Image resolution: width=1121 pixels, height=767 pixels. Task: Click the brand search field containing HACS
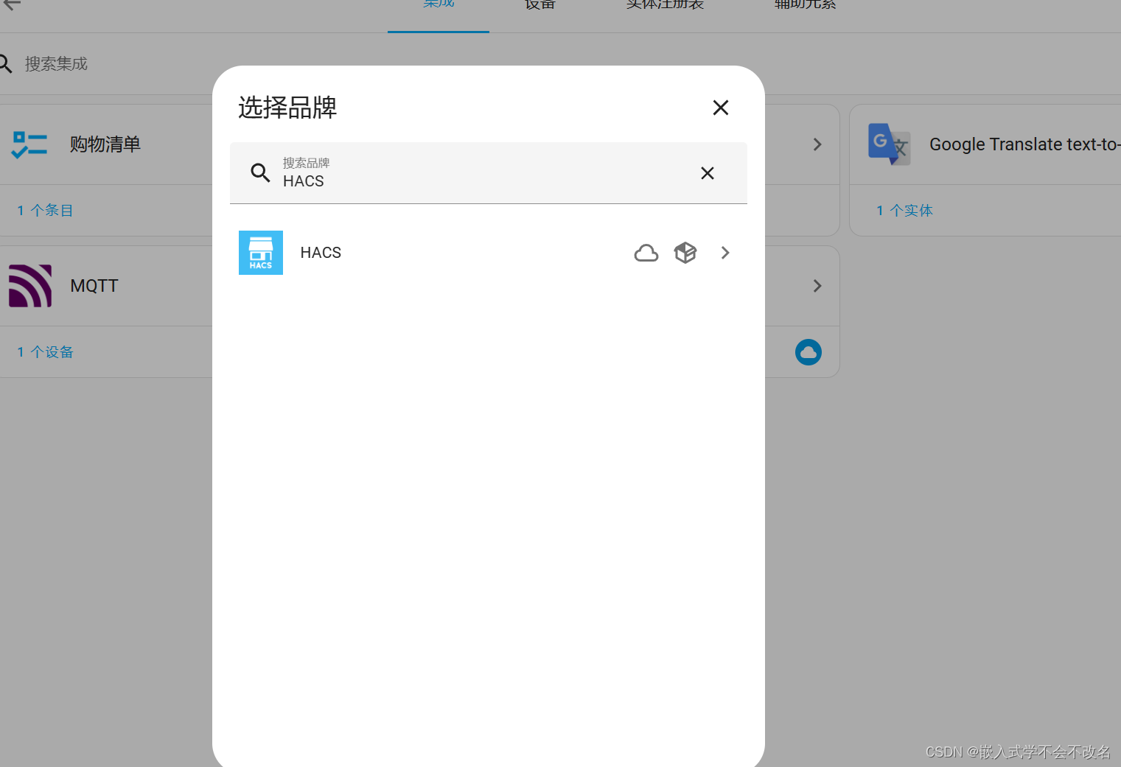click(x=489, y=173)
